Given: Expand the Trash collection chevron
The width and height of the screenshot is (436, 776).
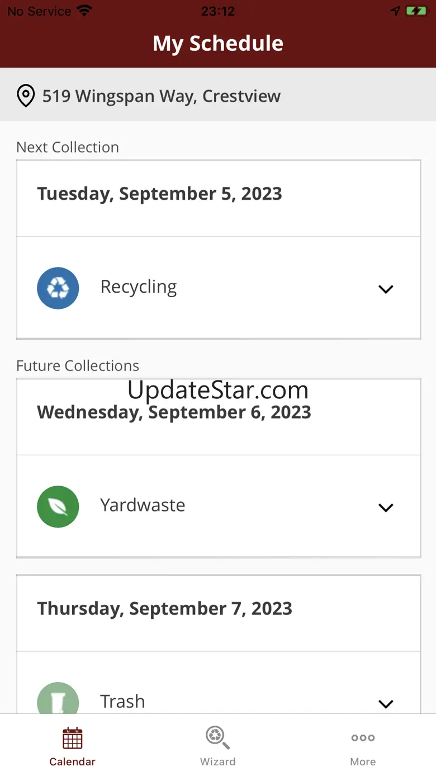Looking at the screenshot, I should coord(386,703).
